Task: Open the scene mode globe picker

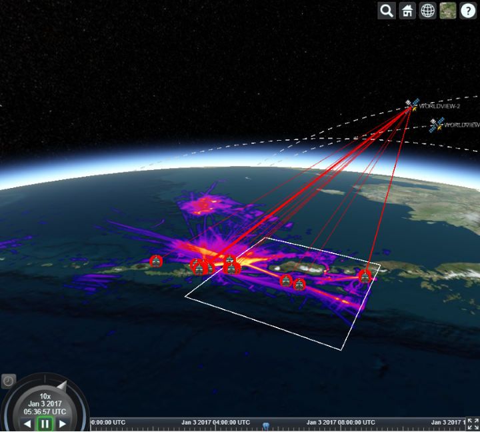Action: (427, 11)
